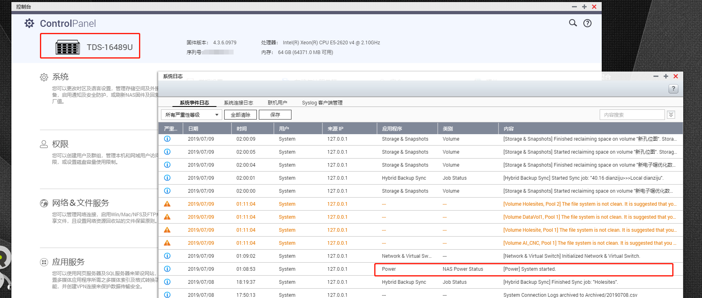702x298 pixels.
Task: Select the '[Power] System started.' log entry
Action: pos(530,269)
